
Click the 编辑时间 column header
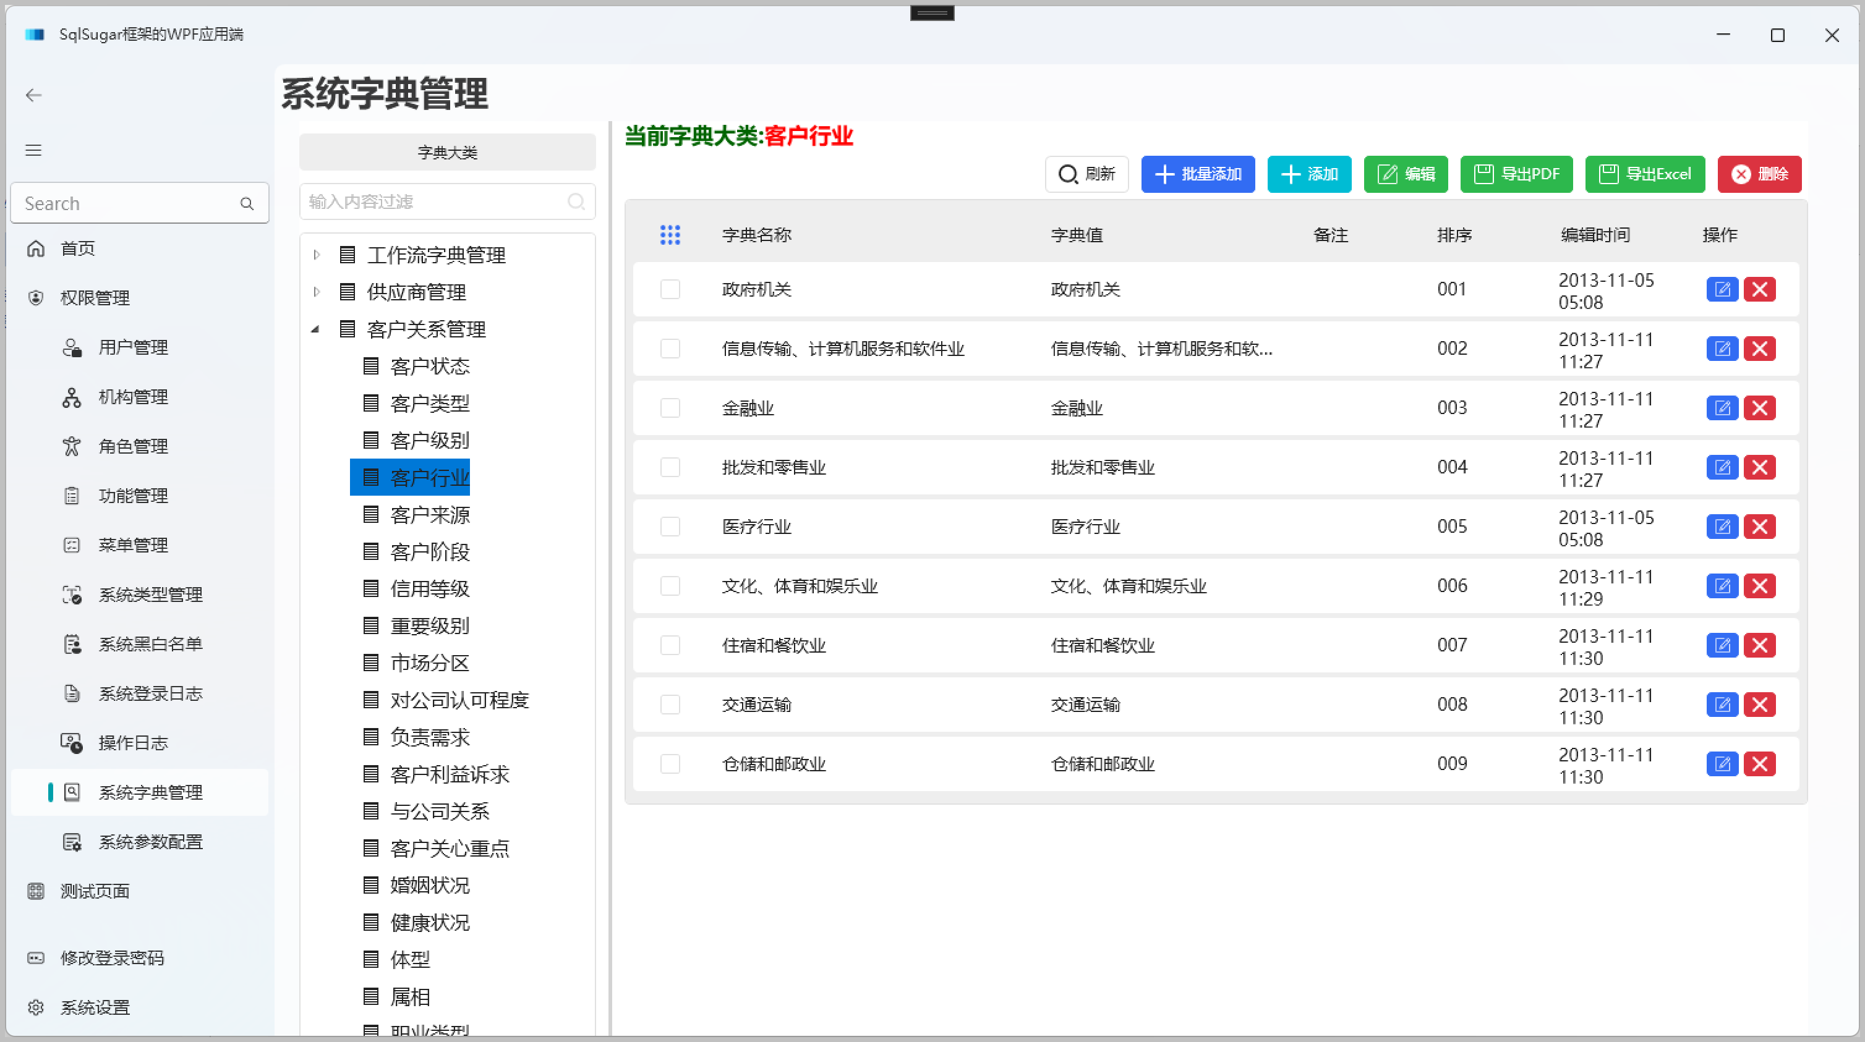1595,235
